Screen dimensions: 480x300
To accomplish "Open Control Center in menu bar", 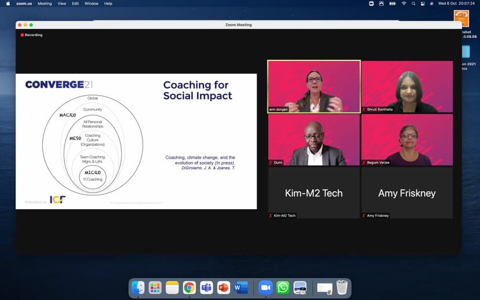I will click(423, 3).
